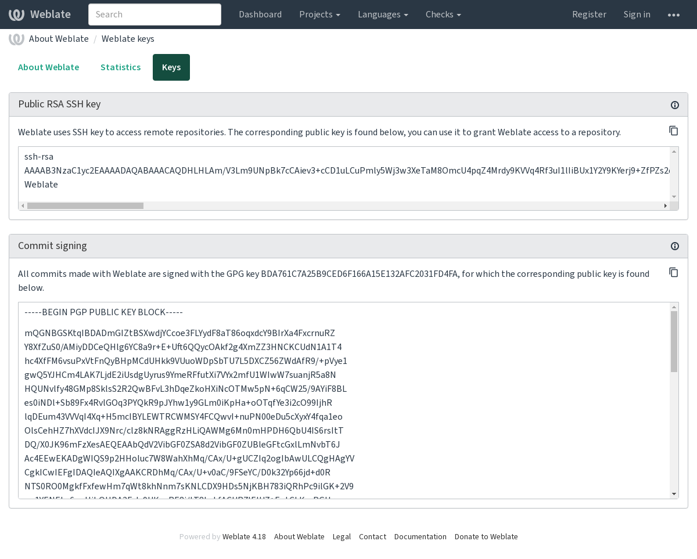Click the info icon in the Commit signing header
The image size is (697, 559).
675,246
